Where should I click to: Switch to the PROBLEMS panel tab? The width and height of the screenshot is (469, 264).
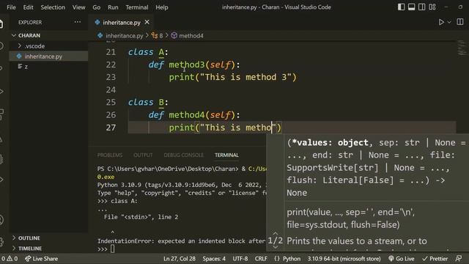click(x=110, y=155)
